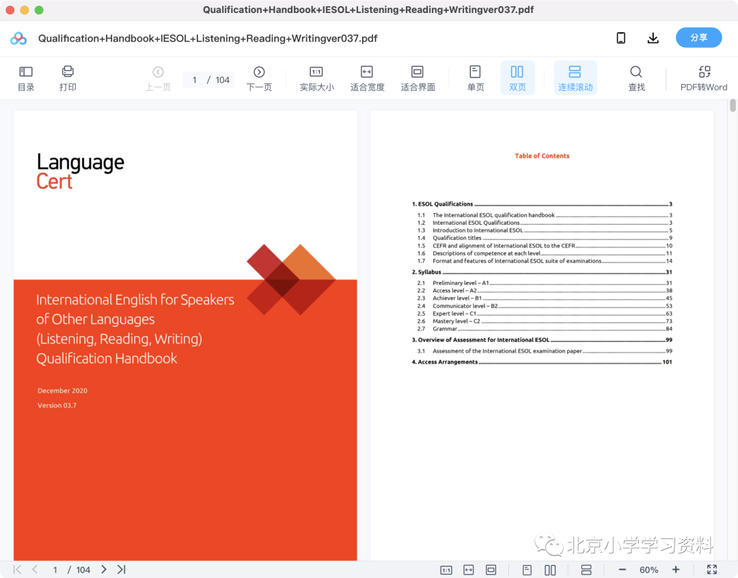Image resolution: width=738 pixels, height=578 pixels.
Task: Go to previous page in bottom bar
Action: pos(35,570)
